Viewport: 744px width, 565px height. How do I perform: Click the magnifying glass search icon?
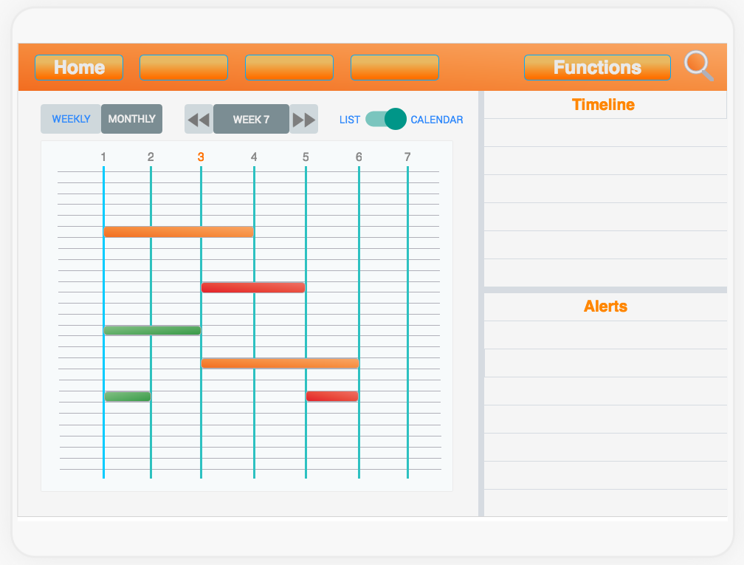[x=697, y=66]
